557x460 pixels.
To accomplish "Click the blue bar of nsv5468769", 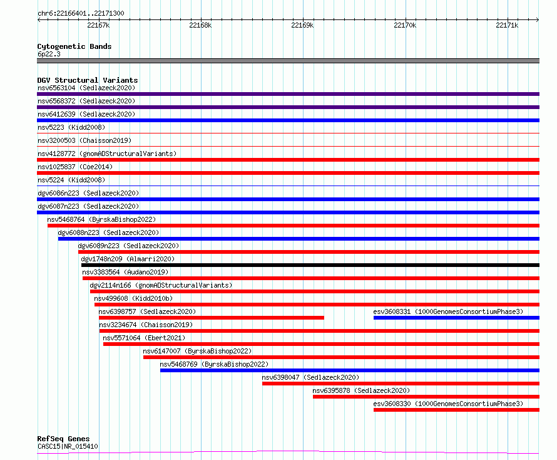I will 350,370.
